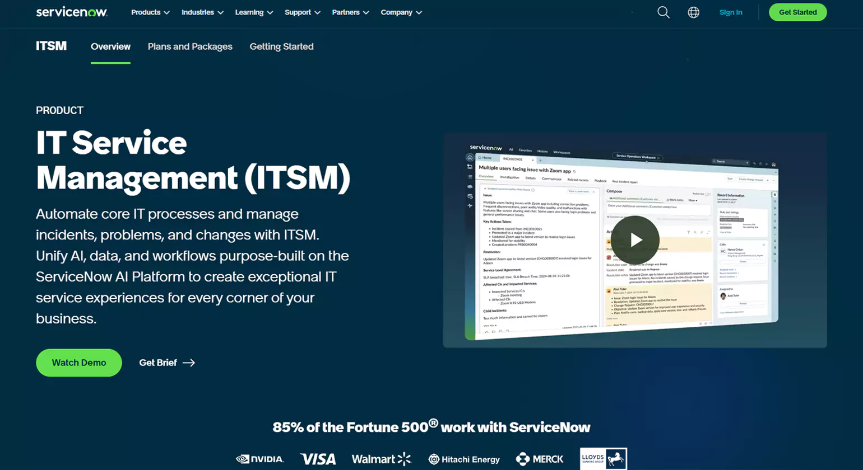This screenshot has width=863, height=470.
Task: Click the globe language selector icon
Action: coord(693,12)
